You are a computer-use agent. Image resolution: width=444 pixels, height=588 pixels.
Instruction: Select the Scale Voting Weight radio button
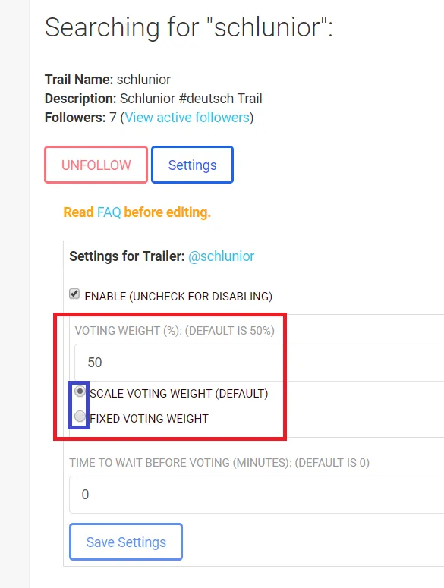point(80,391)
